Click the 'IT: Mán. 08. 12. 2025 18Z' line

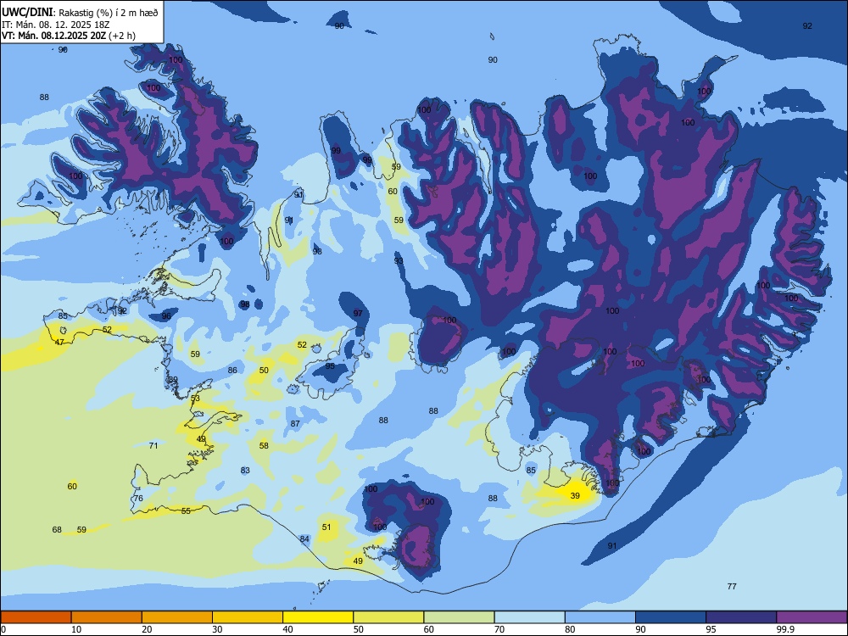56,25
